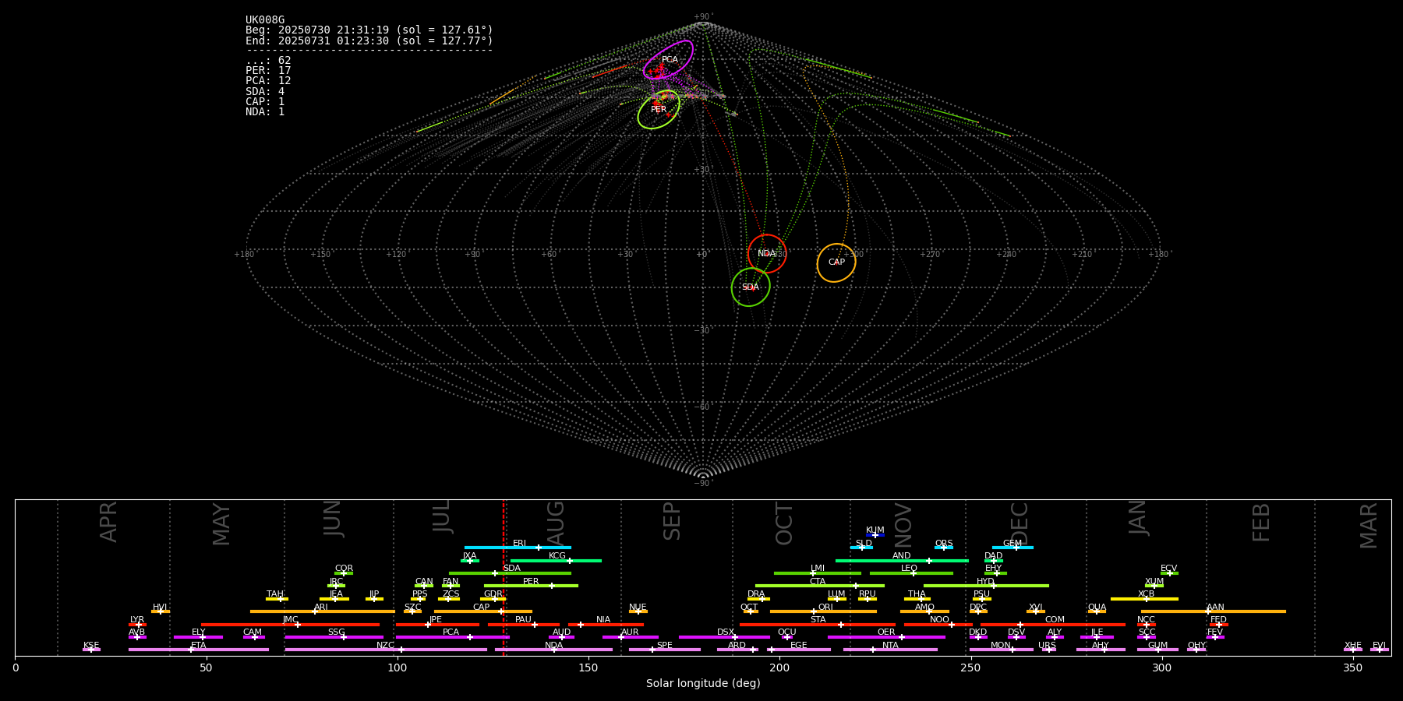Click the LYR shower label in timeline
The image size is (1403, 701).
pos(137,619)
